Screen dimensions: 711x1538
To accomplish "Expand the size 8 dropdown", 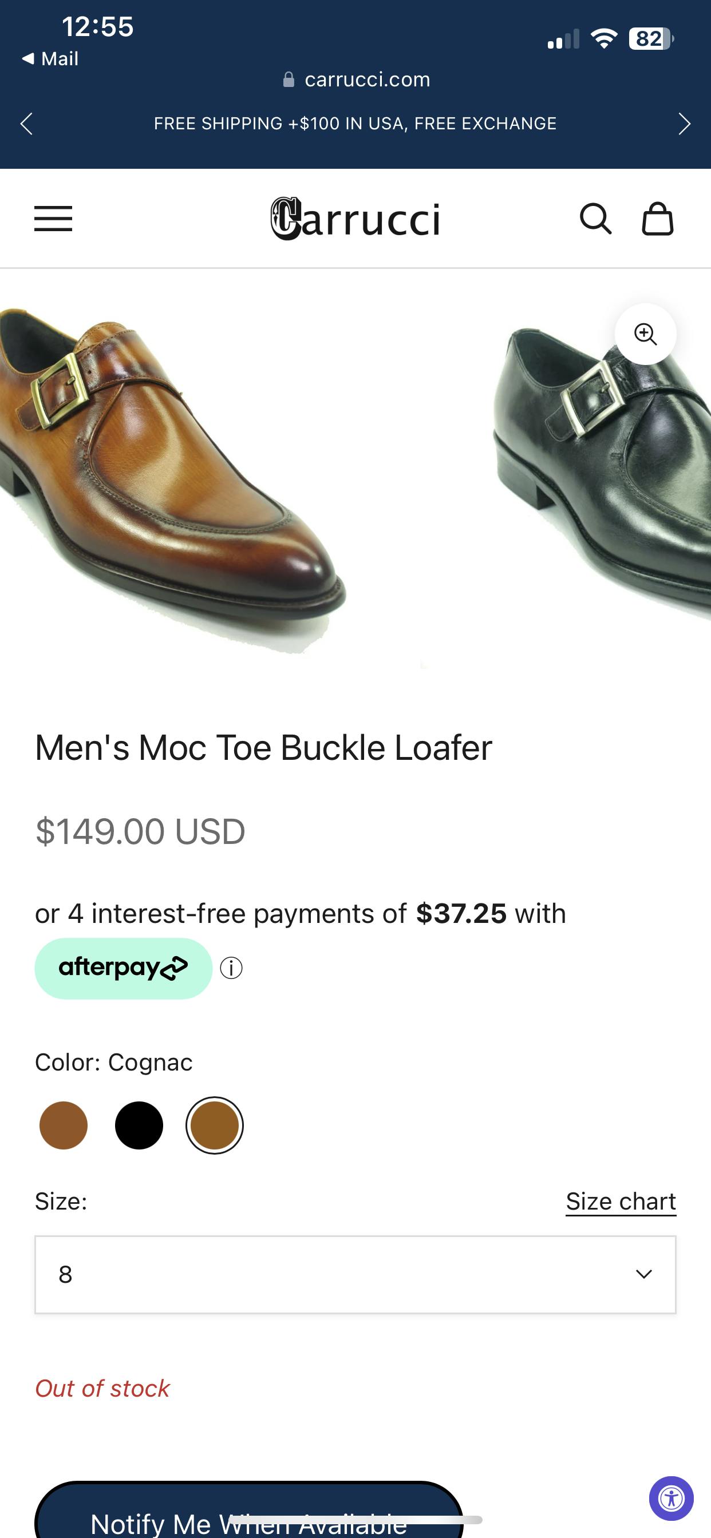I will pos(355,1274).
